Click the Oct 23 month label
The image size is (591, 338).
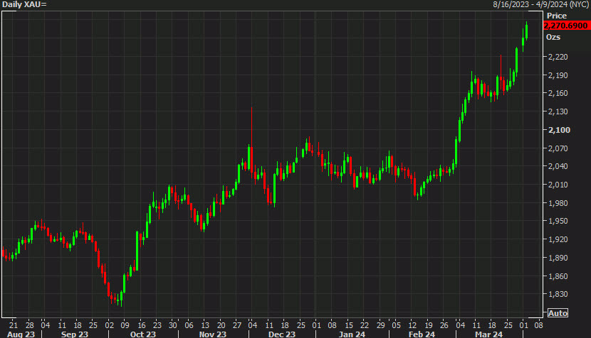[143, 334]
